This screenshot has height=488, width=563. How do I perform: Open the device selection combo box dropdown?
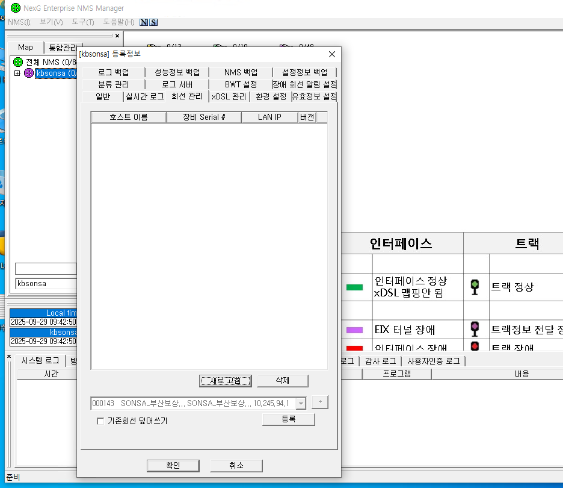301,403
